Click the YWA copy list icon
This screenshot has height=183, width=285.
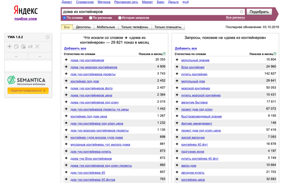(x=16, y=47)
